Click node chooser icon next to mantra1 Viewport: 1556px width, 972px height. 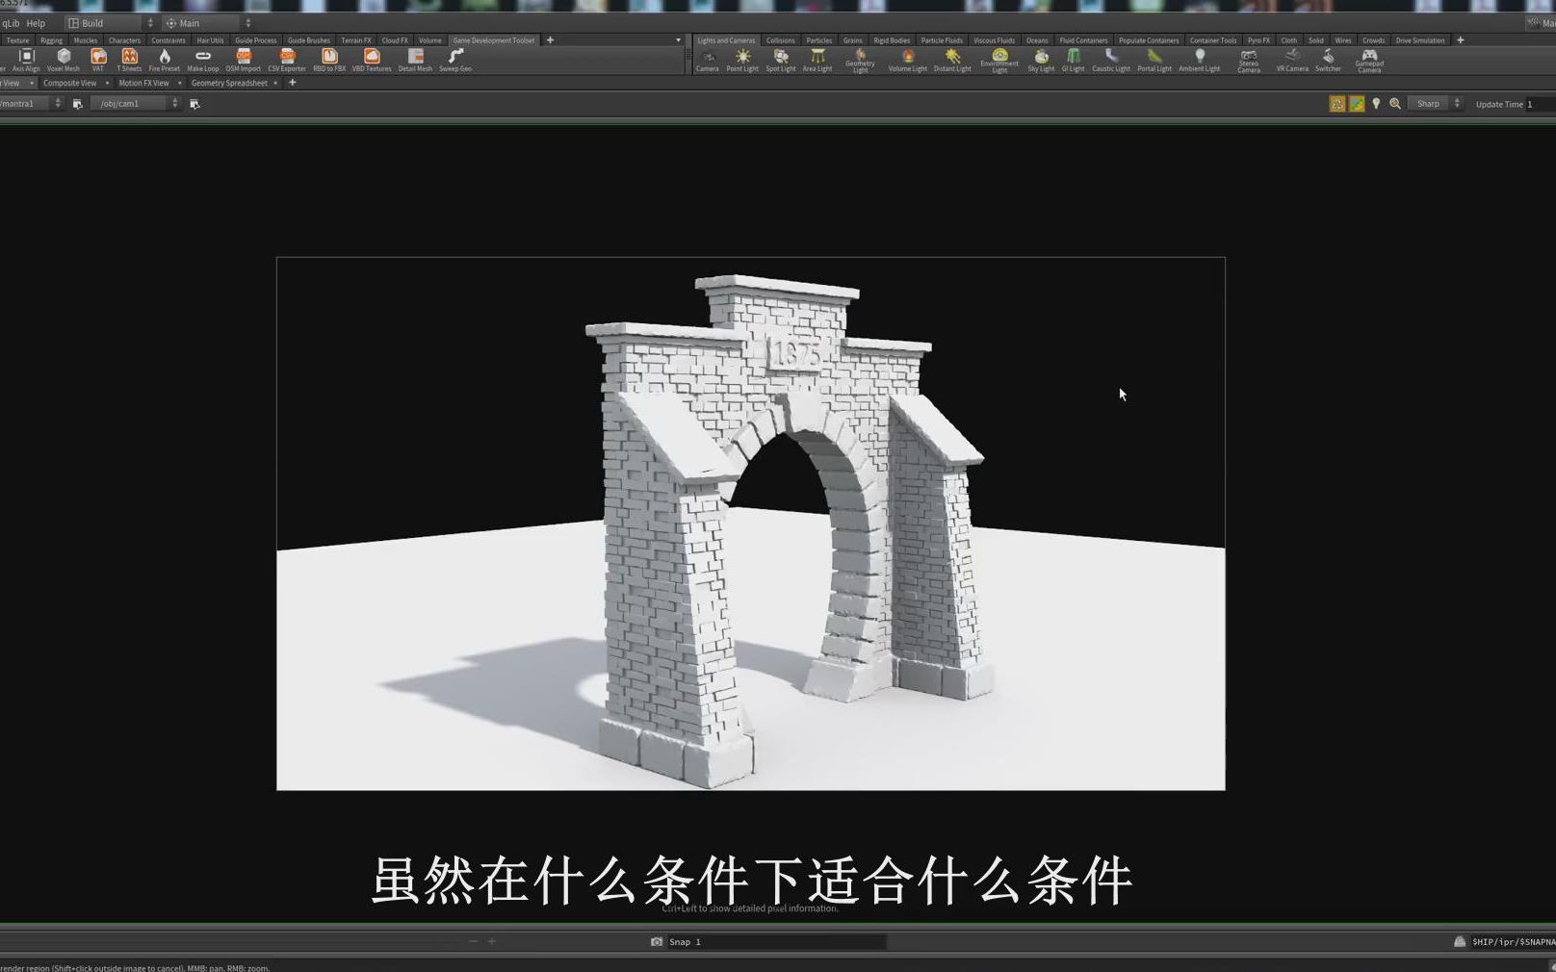click(x=78, y=104)
